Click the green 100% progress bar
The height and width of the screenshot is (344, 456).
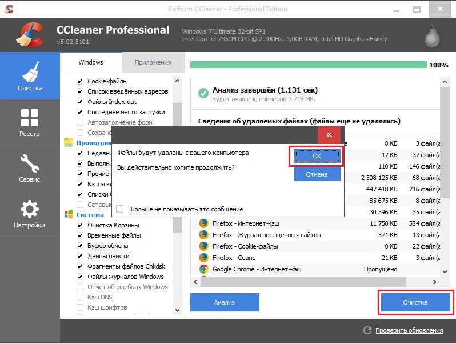click(309, 65)
